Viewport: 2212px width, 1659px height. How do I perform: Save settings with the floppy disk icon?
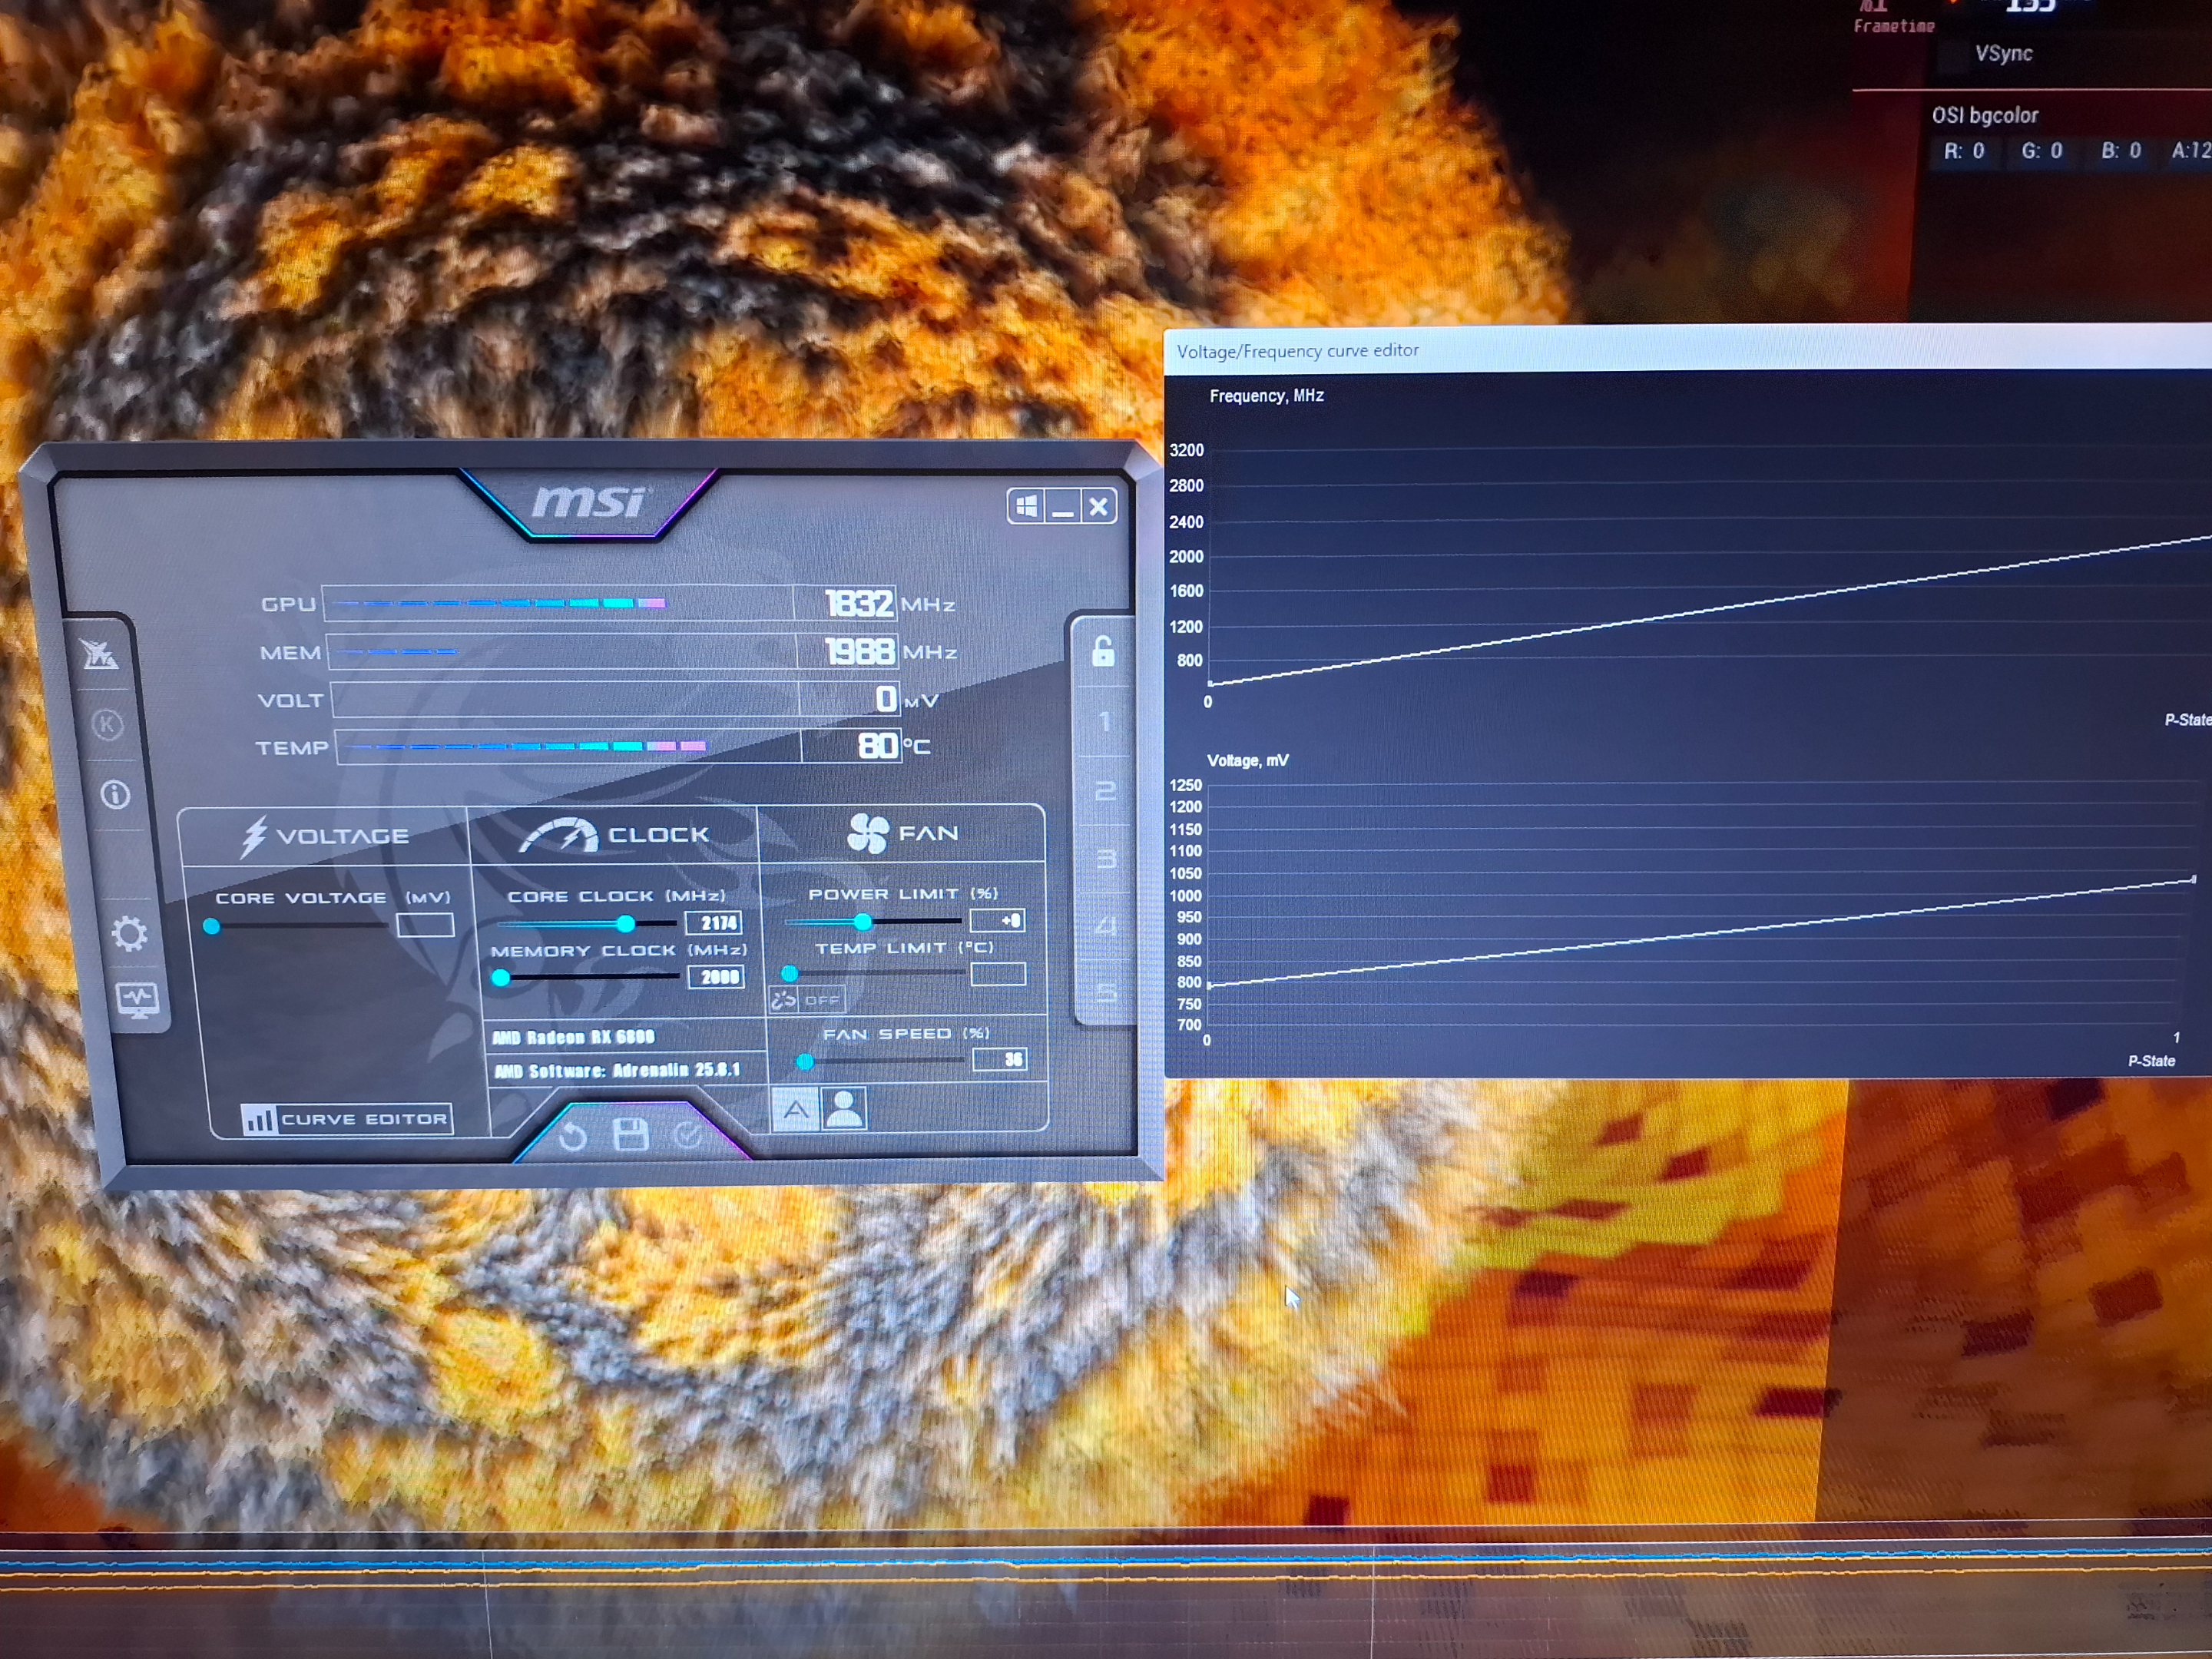[x=631, y=1135]
